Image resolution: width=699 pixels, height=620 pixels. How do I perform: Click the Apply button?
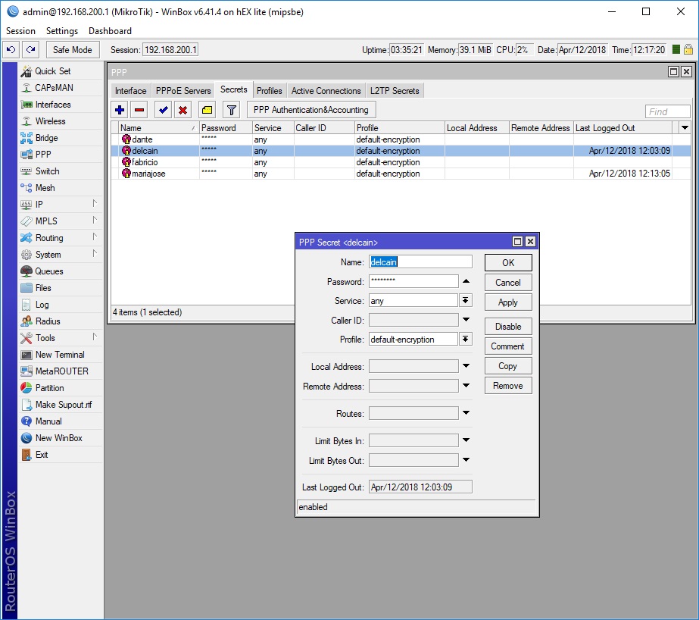pyautogui.click(x=508, y=302)
